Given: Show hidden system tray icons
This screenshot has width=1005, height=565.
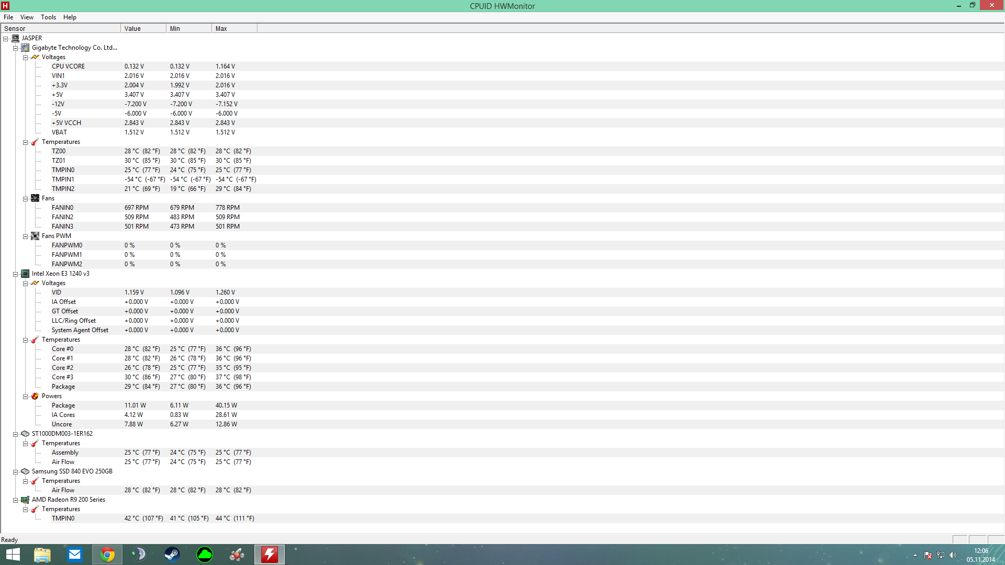Looking at the screenshot, I should (x=915, y=555).
